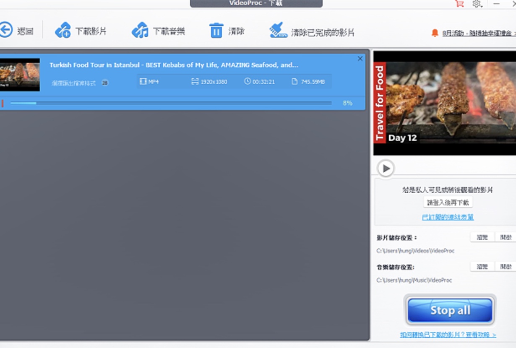Minimize the VideoProc window

(496, 4)
